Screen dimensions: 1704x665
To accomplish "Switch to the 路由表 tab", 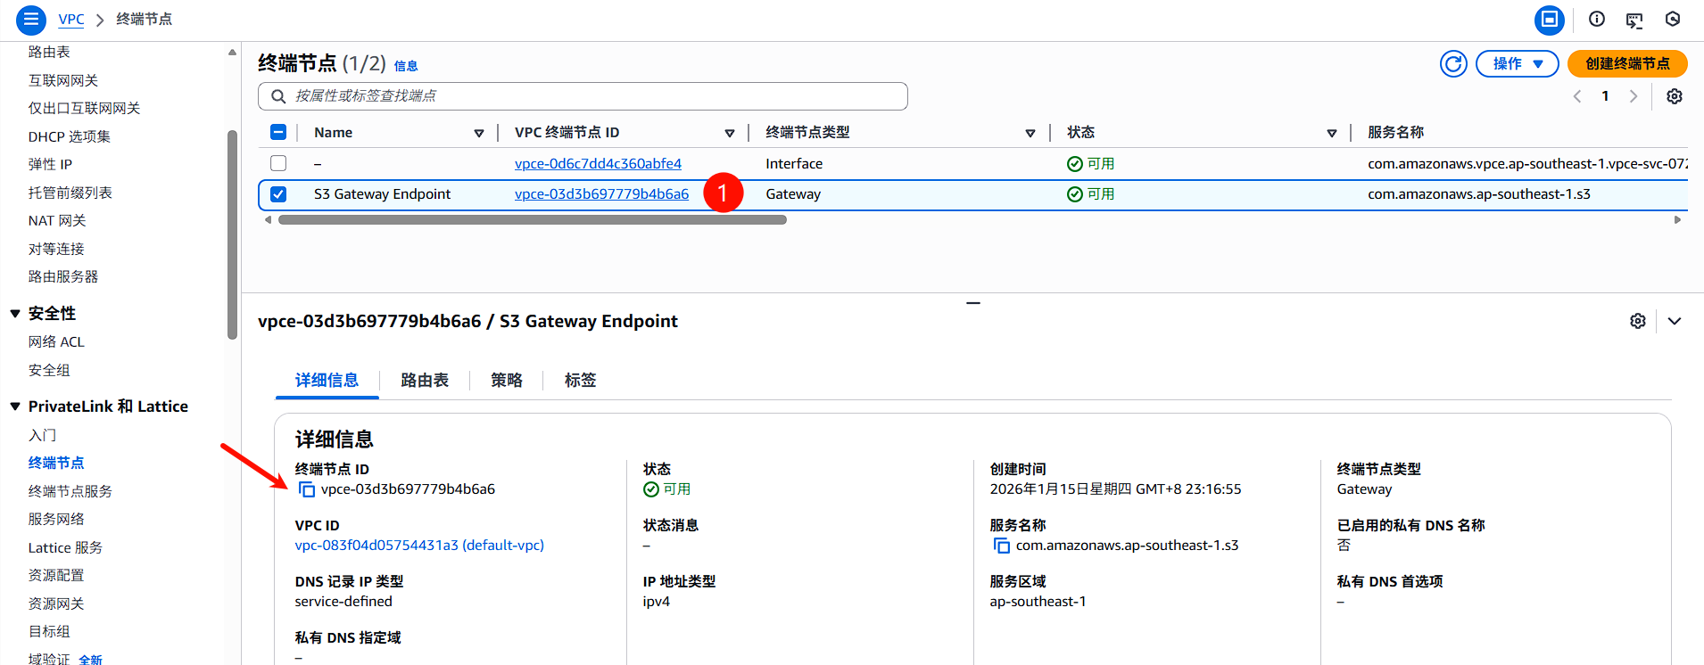I will (x=425, y=381).
